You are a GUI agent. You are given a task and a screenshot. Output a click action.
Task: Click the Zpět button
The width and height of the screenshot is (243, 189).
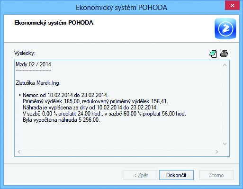141,175
